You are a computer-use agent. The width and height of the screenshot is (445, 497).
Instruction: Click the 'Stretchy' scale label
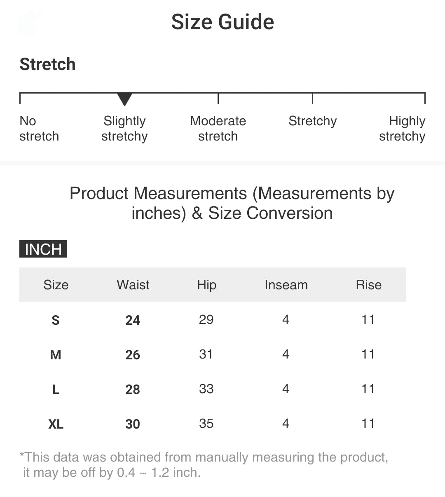[312, 121]
